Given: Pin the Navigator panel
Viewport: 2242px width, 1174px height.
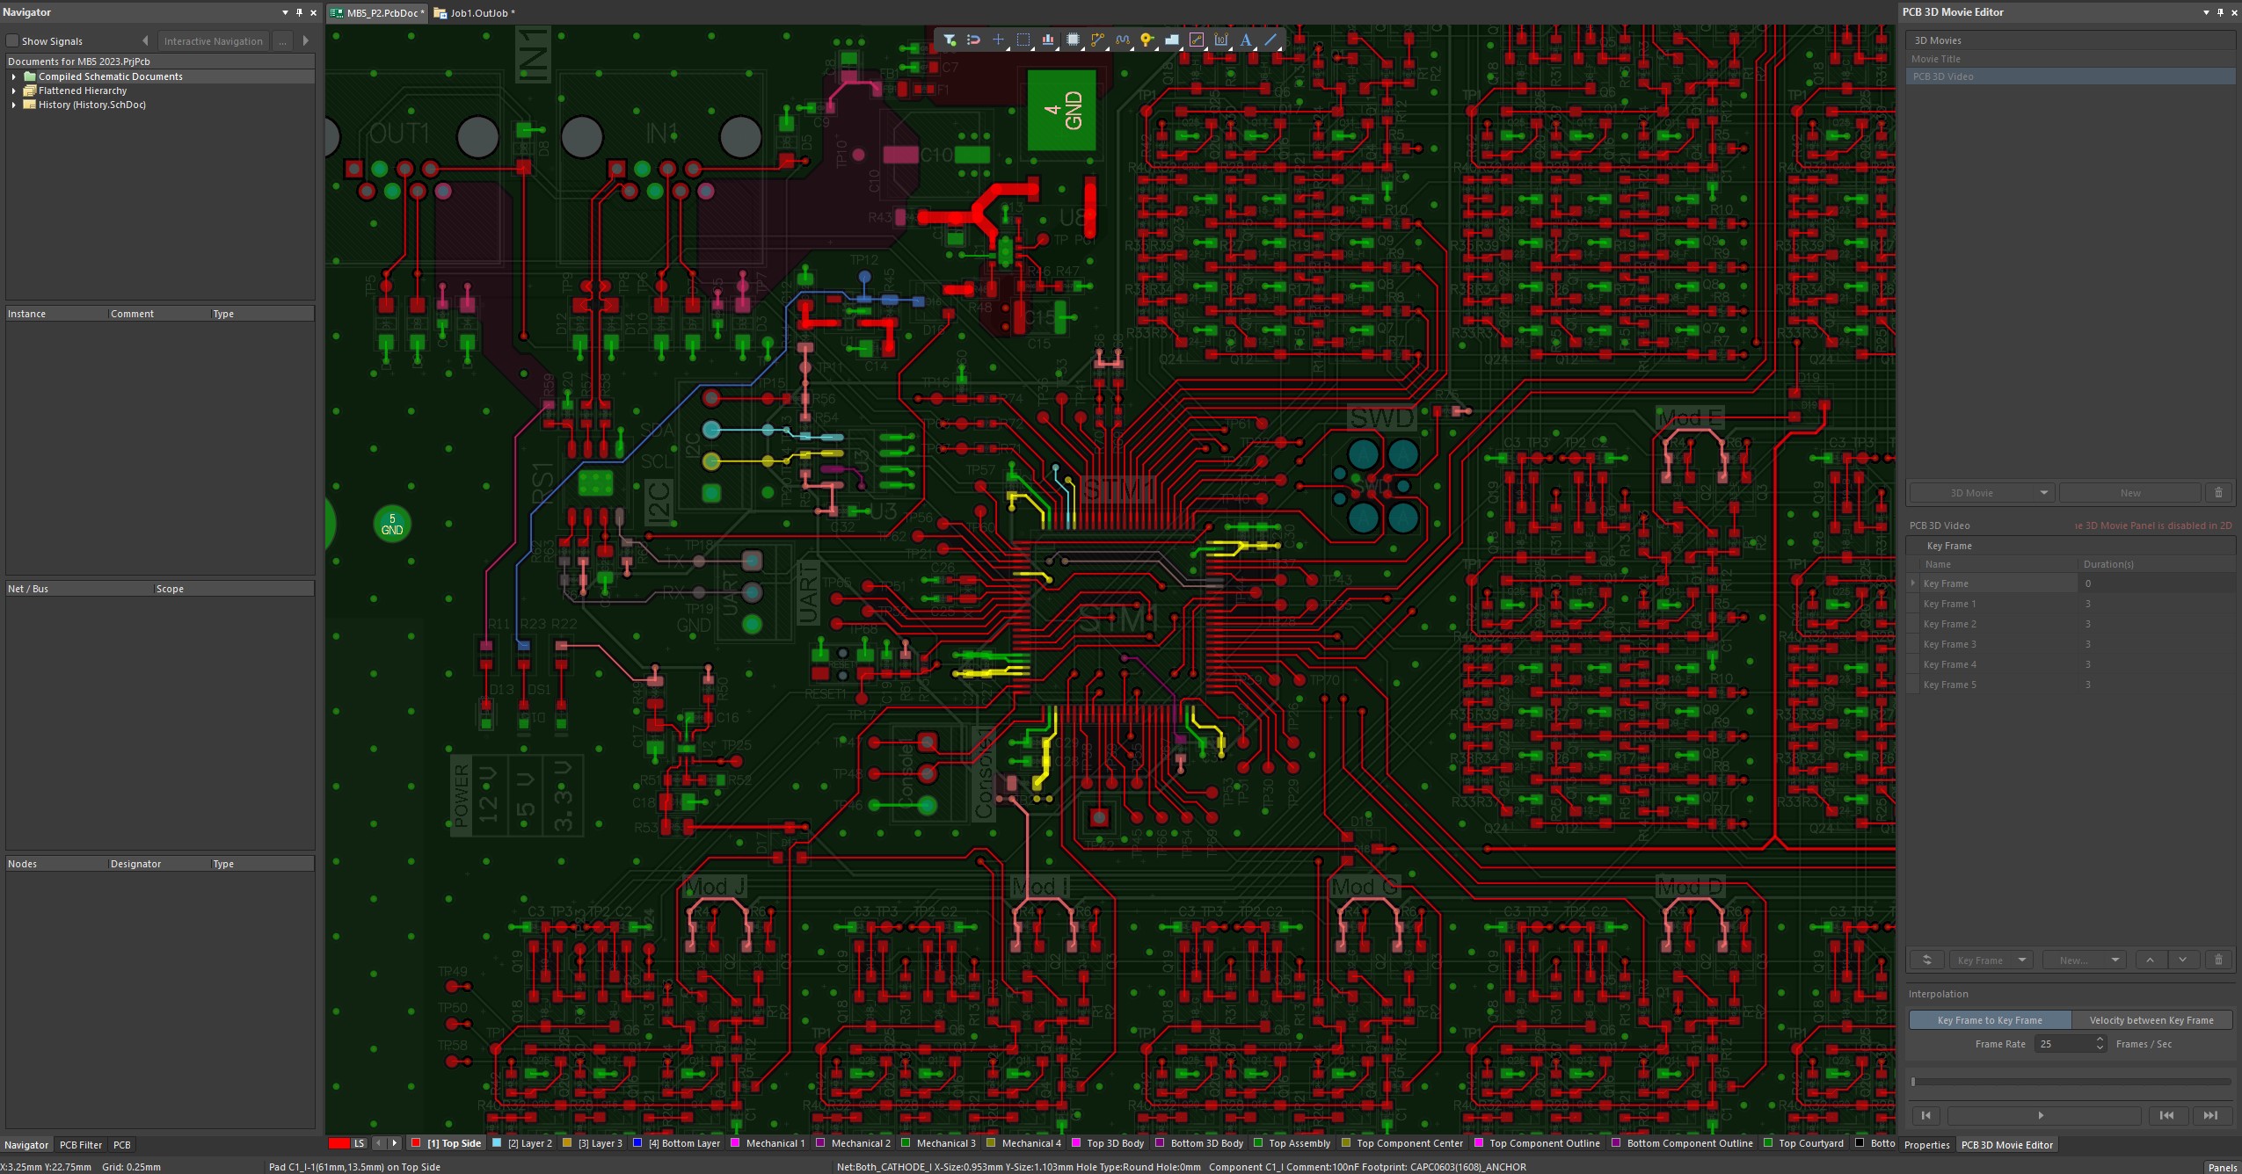Looking at the screenshot, I should point(299,12).
